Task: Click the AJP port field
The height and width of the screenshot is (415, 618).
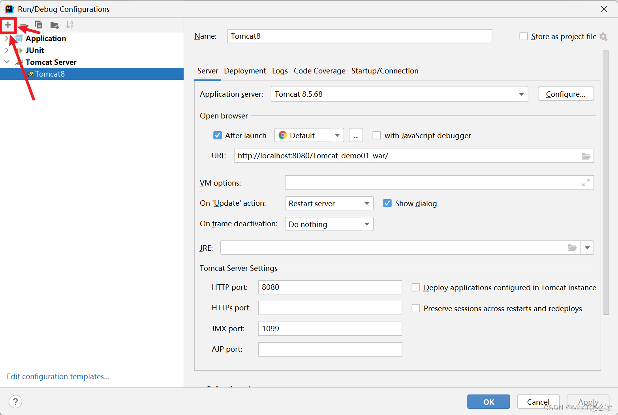Action: click(330, 349)
